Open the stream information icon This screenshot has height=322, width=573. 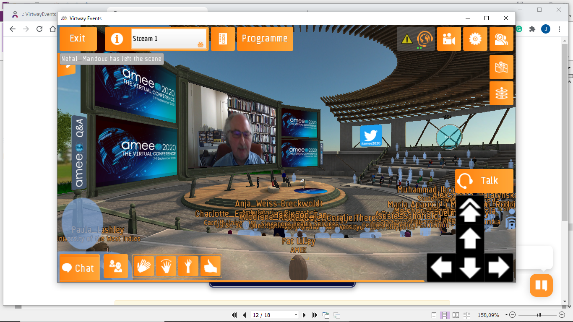[x=117, y=39]
